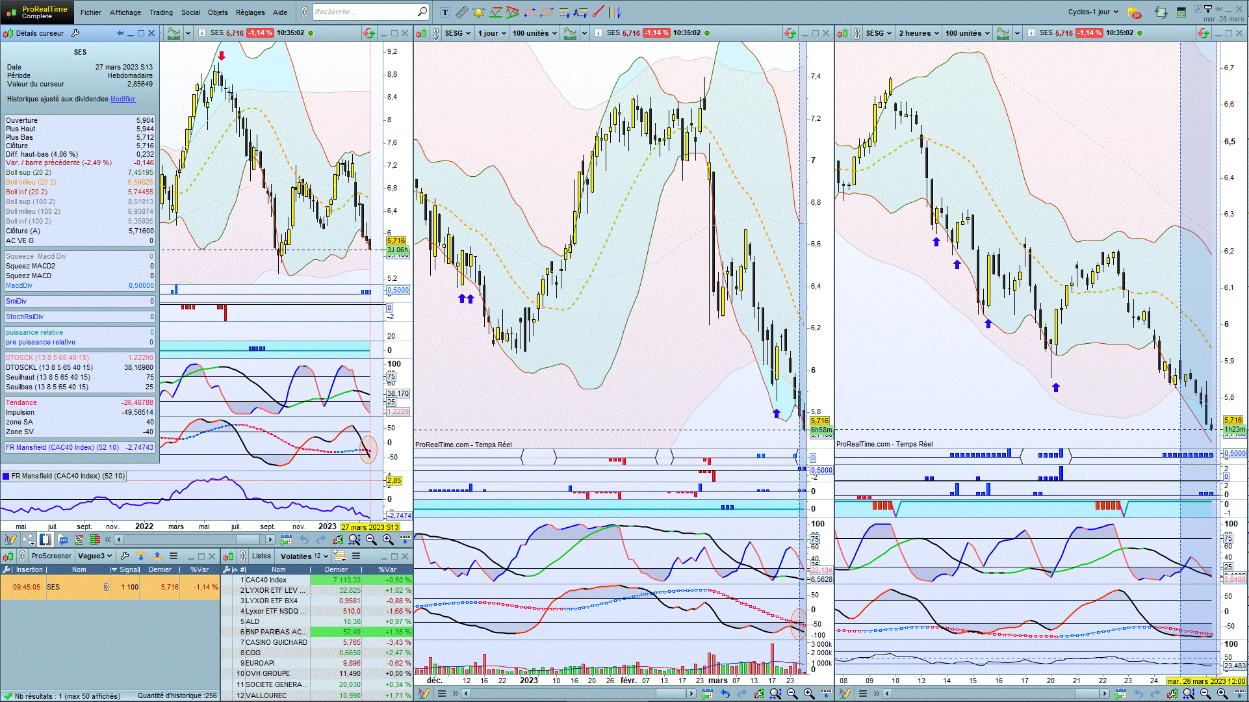
Task: Click into the Recherche search field
Action: (x=364, y=12)
